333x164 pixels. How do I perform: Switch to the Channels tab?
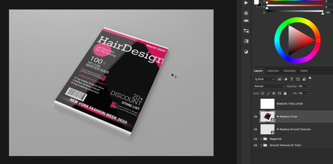pyautogui.click(x=290, y=71)
